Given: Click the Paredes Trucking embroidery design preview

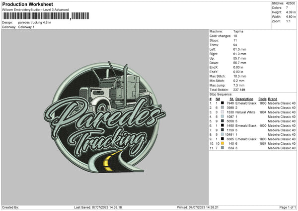Looking at the screenshot, I should click(x=105, y=117).
